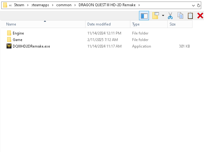The height and width of the screenshot is (152, 204).
Task: Click the Cut scissors icon
Action: click(170, 16)
